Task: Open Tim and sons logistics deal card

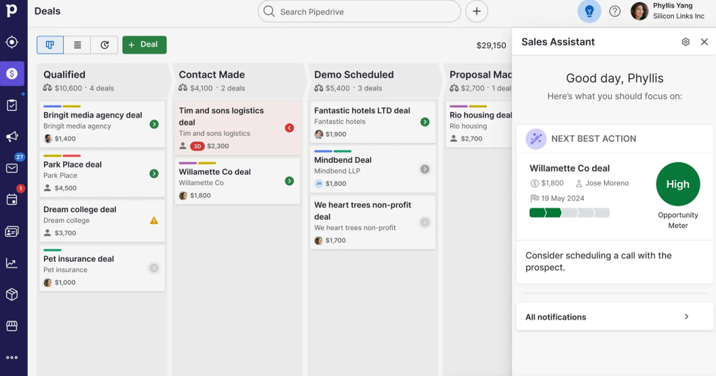Action: (237, 128)
